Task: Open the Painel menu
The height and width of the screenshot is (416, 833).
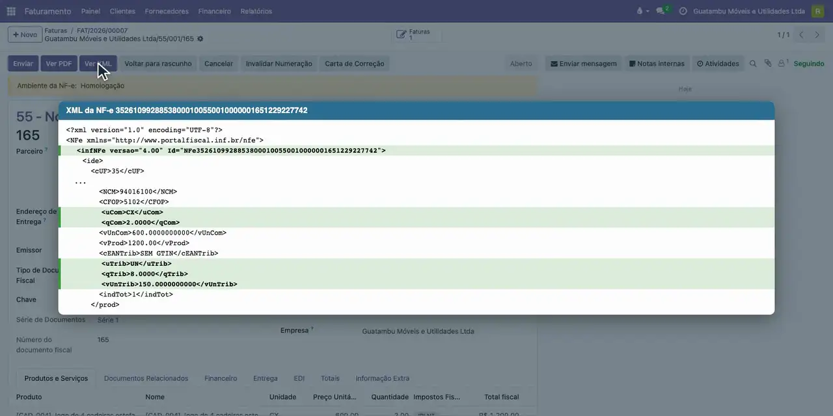Action: (90, 11)
